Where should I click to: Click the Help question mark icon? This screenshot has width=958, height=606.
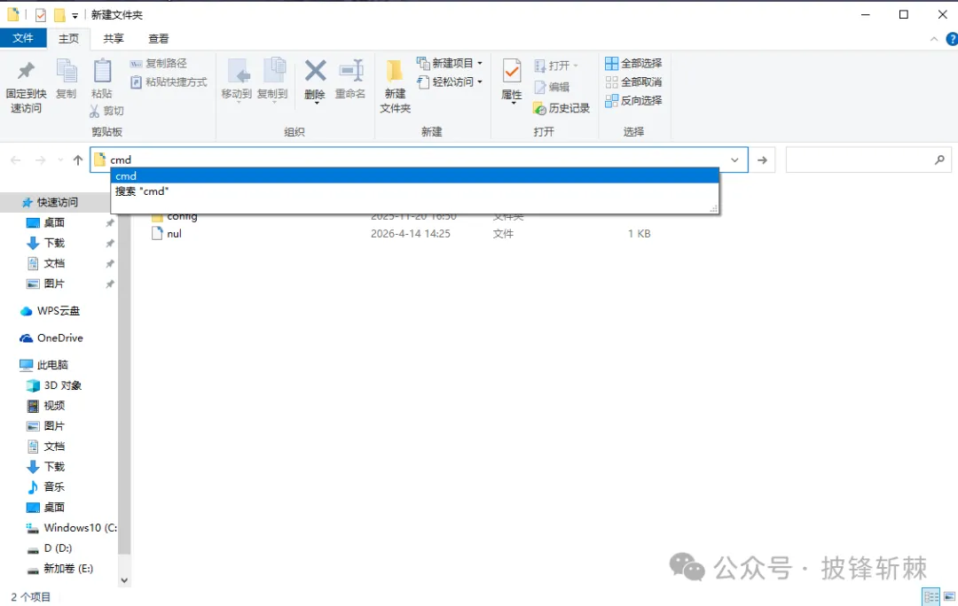(x=951, y=39)
